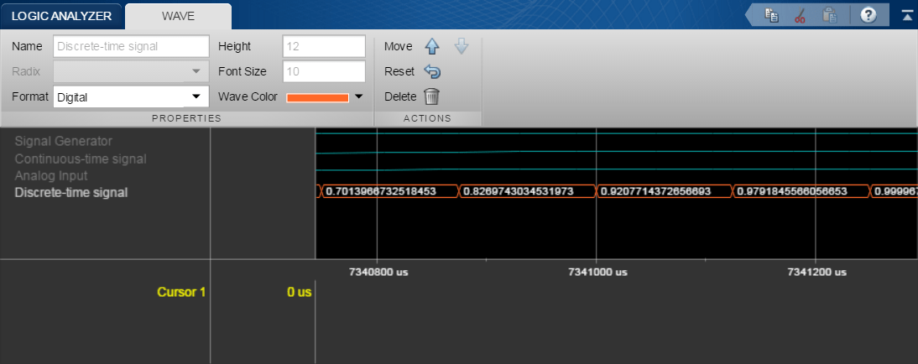Click the Font Size input field
Screen dimensions: 918x364
324,71
